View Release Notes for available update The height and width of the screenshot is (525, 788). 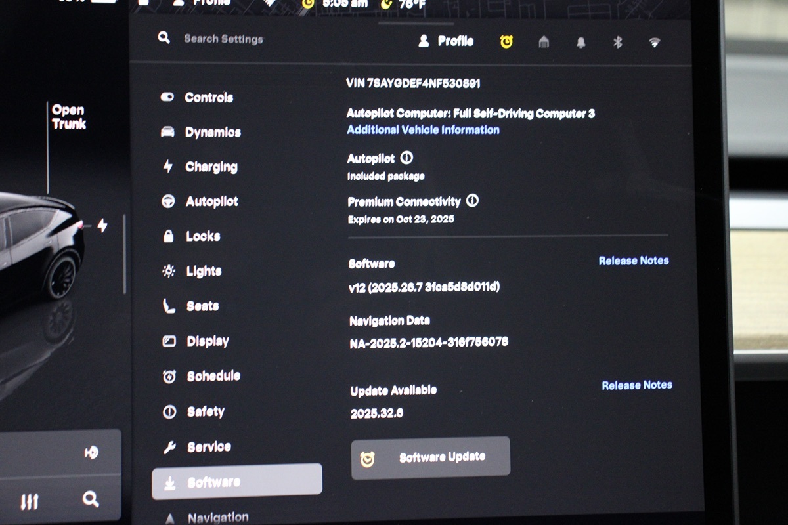(636, 385)
